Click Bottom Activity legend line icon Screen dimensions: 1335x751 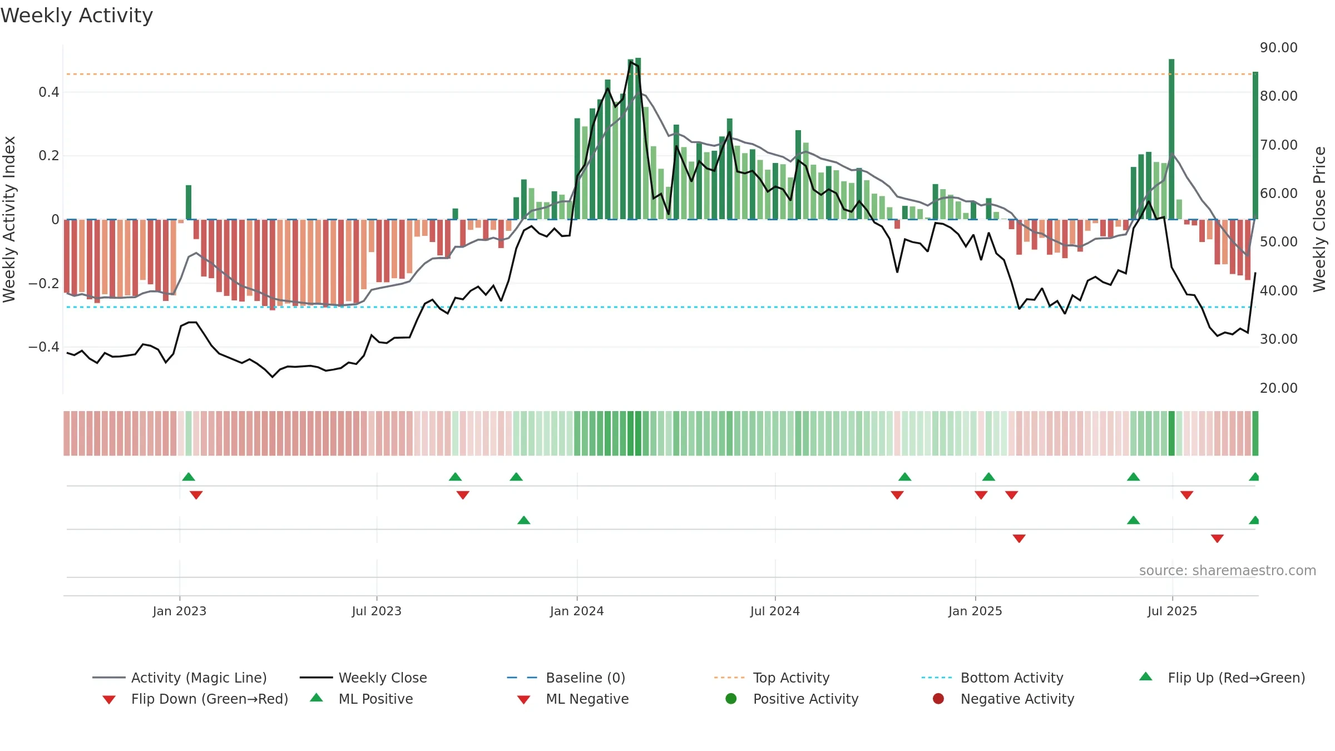[x=937, y=678]
